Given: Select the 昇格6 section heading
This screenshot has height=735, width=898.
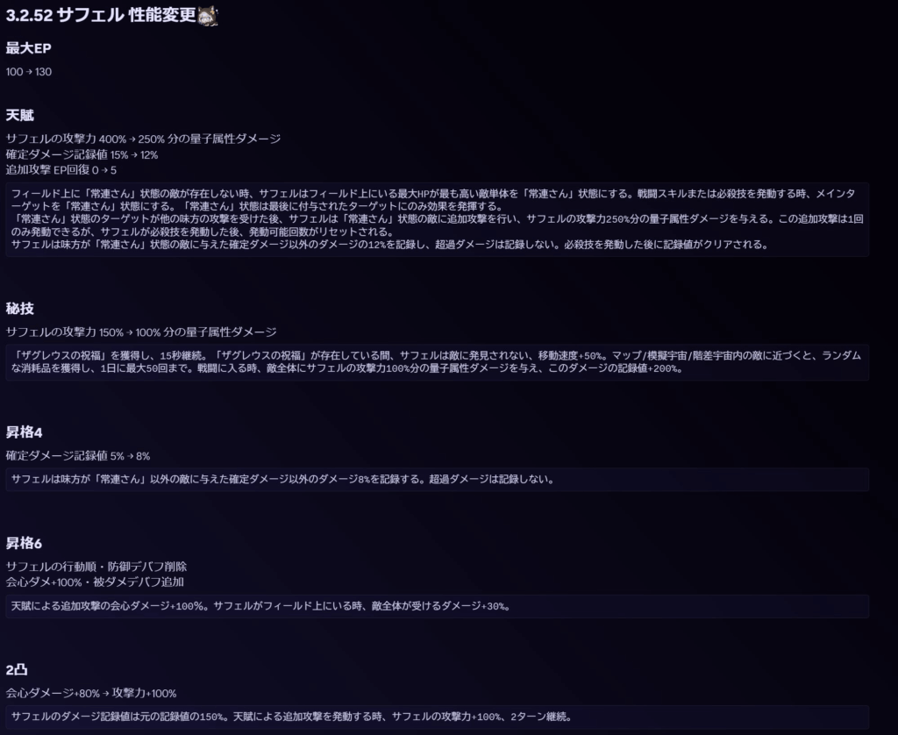Looking at the screenshot, I should (x=24, y=543).
